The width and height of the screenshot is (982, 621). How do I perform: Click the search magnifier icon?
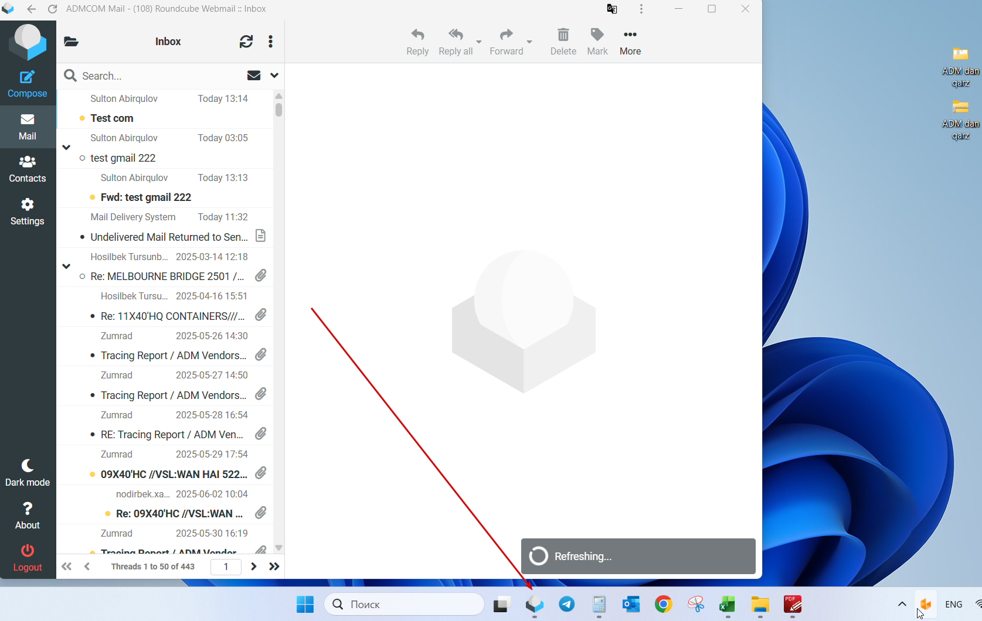70,76
